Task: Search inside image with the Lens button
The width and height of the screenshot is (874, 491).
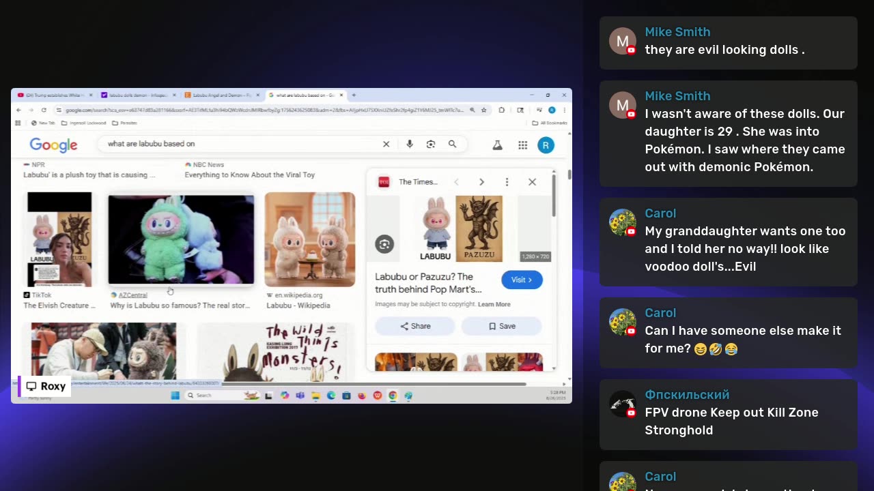Action: coord(384,244)
